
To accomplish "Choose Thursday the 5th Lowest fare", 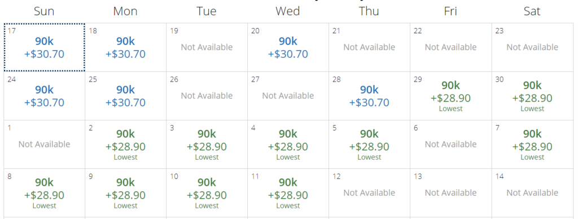I will pos(369,145).
